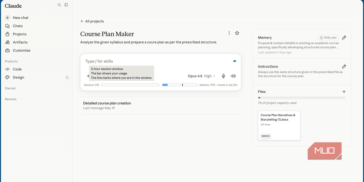Viewport: 364px width, 182px height.
Task: Click the Artifacts shapes icon
Action: point(7,42)
